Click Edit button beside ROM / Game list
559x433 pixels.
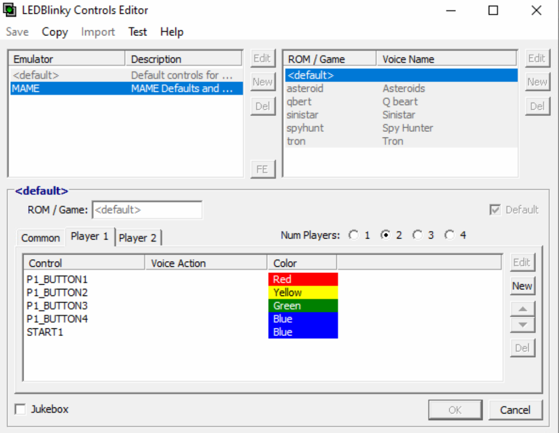[x=537, y=58]
